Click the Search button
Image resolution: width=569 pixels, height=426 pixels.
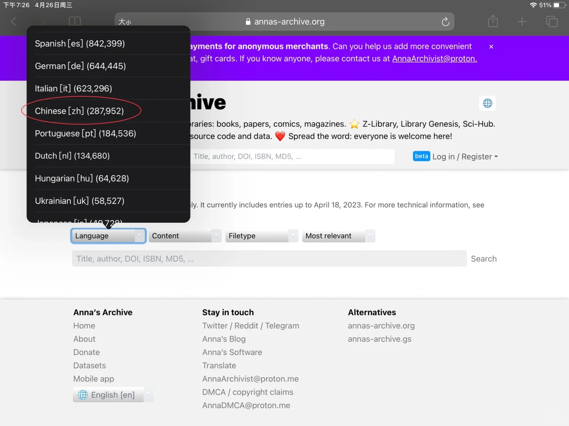click(484, 259)
